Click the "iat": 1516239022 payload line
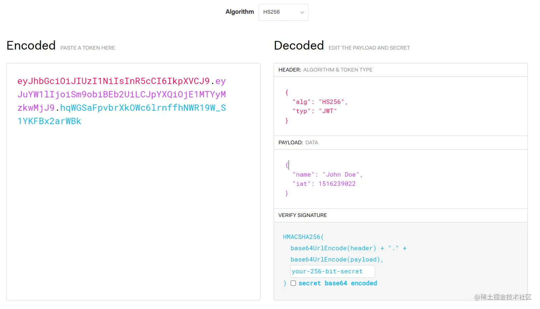The width and height of the screenshot is (540, 309). tap(324, 184)
